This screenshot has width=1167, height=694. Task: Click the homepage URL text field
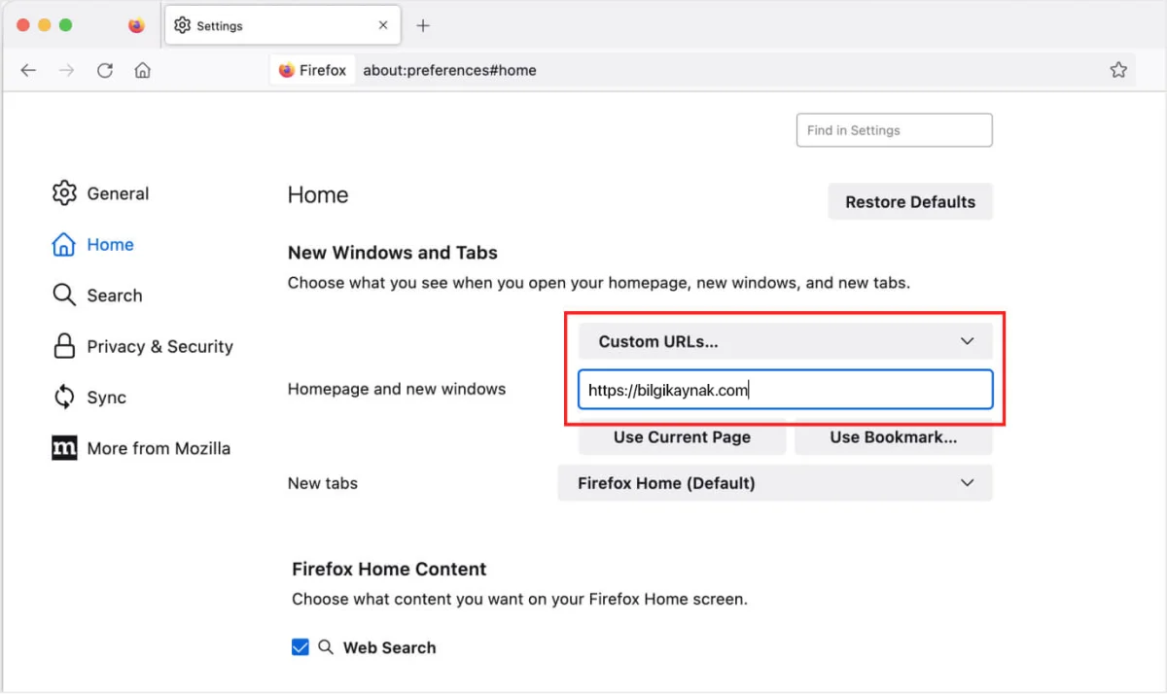(x=786, y=390)
